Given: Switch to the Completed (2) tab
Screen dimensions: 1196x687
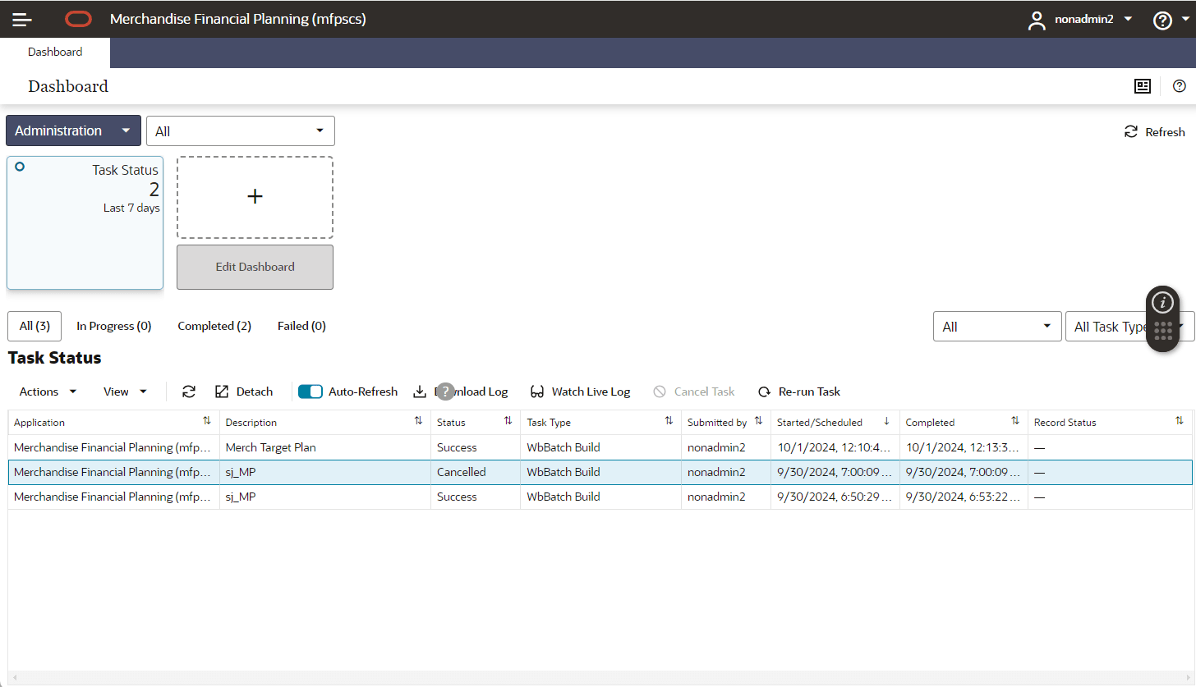Looking at the screenshot, I should [x=214, y=326].
